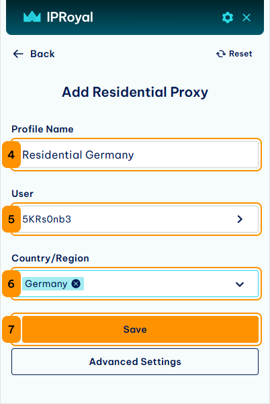Click the step 7 orange badge

(x=11, y=329)
